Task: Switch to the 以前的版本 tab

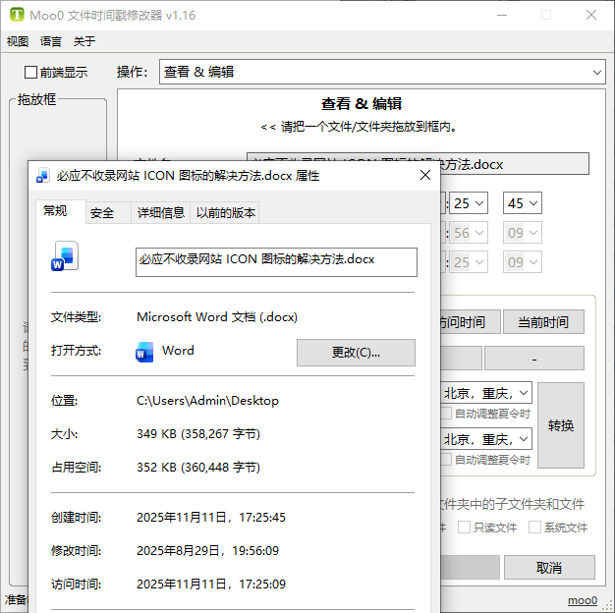Action: click(226, 213)
